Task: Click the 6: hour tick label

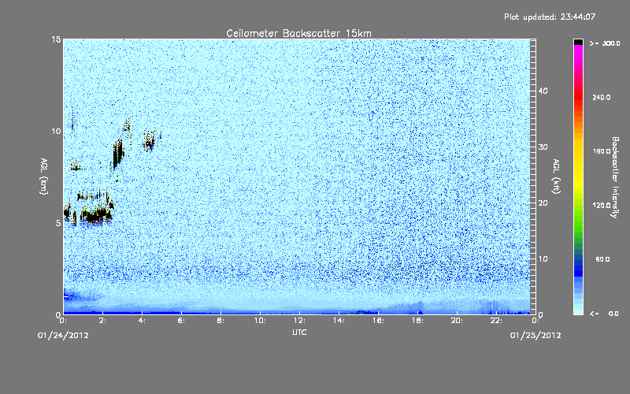Action: pyautogui.click(x=182, y=321)
